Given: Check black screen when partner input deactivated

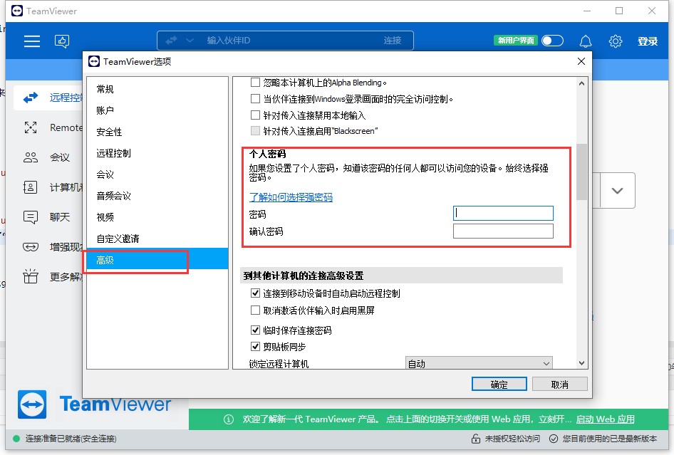Looking at the screenshot, I should point(255,310).
